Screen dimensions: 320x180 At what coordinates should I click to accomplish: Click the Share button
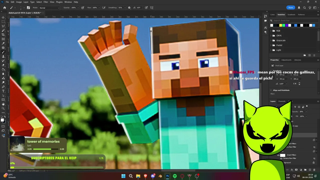coord(290,8)
